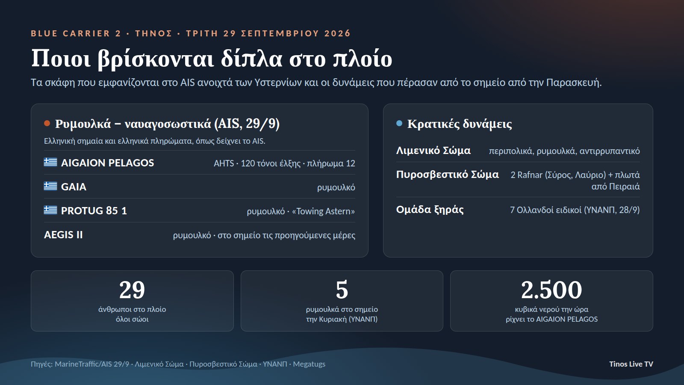Select '7 Ολλανδοί ειδικοί (ΥΝΑΝΠ, 28/9)'
The image size is (684, 385).
click(575, 210)
